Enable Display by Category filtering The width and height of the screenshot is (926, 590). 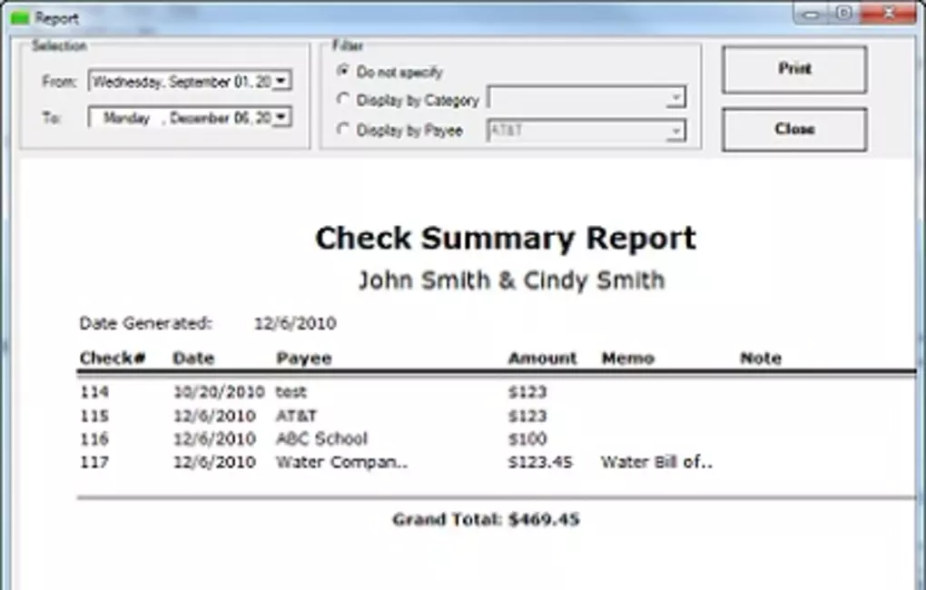pyautogui.click(x=342, y=101)
